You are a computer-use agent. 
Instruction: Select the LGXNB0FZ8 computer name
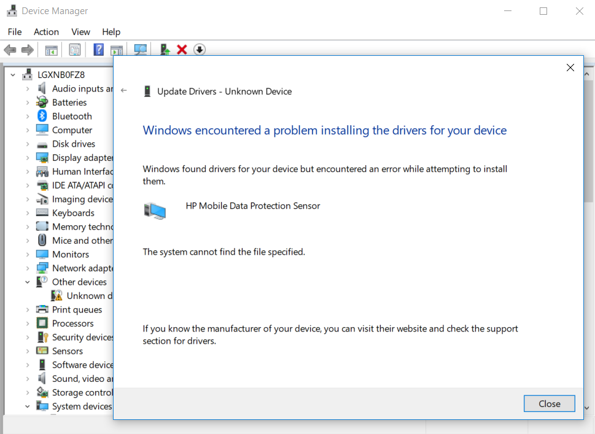click(x=61, y=75)
